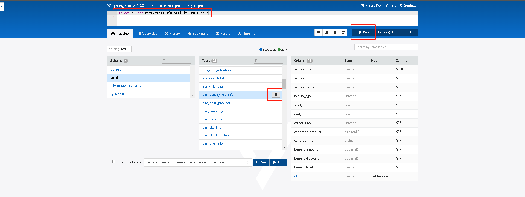Select table dim_date_info
The width and height of the screenshot is (525, 197).
(x=240, y=119)
